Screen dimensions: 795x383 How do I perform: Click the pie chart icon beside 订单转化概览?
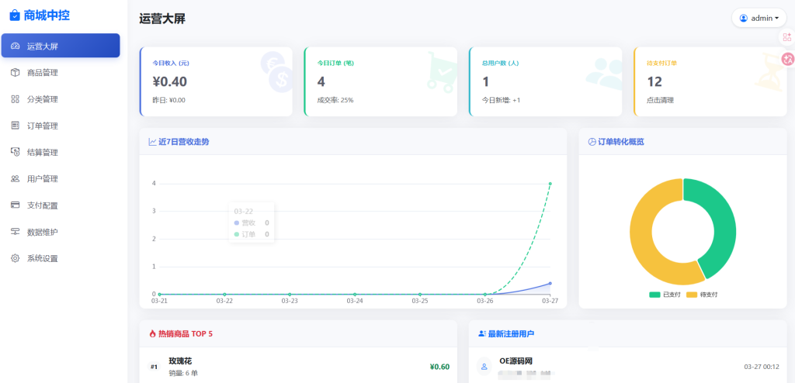point(592,142)
